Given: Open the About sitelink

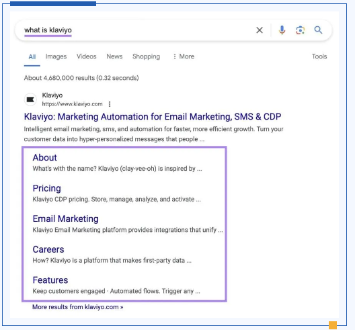Looking at the screenshot, I should tap(44, 157).
